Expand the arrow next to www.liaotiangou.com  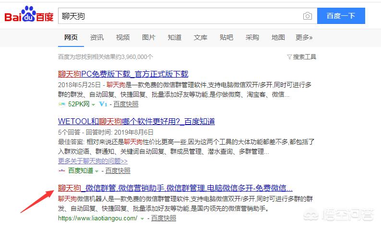pos(142,218)
